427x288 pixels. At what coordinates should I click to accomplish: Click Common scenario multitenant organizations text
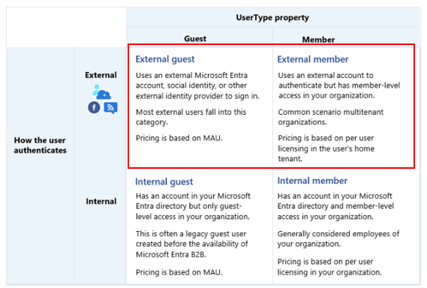tap(331, 117)
